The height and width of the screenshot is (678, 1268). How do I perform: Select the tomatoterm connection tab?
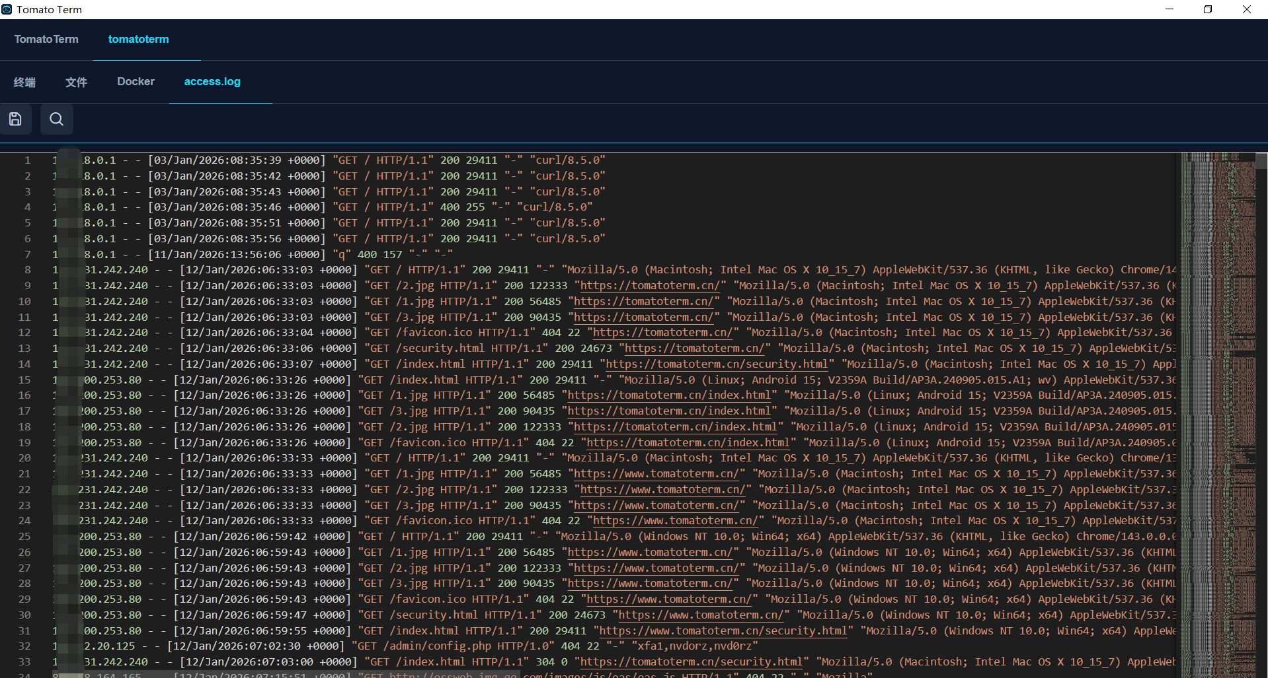(138, 40)
